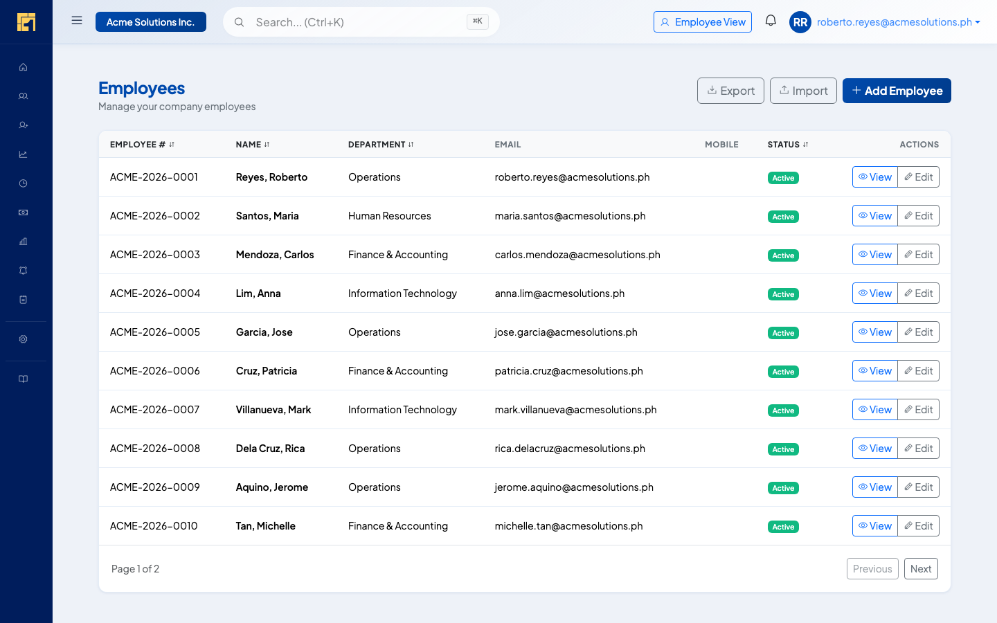Viewport: 997px width, 623px height.
Task: View Lim, Anna's record
Action: pos(875,294)
